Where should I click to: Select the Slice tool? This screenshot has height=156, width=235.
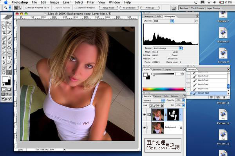point(9,32)
